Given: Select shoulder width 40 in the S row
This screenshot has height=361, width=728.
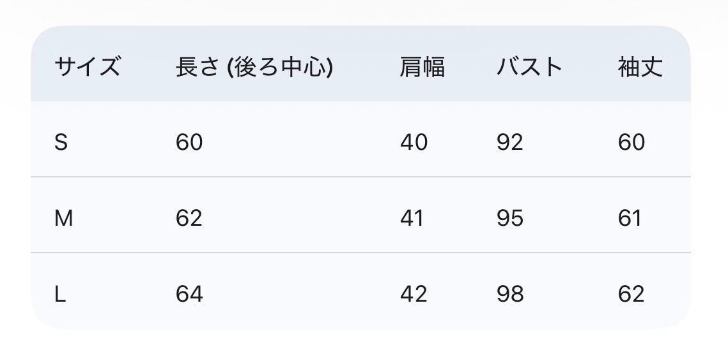Looking at the screenshot, I should click(414, 142).
